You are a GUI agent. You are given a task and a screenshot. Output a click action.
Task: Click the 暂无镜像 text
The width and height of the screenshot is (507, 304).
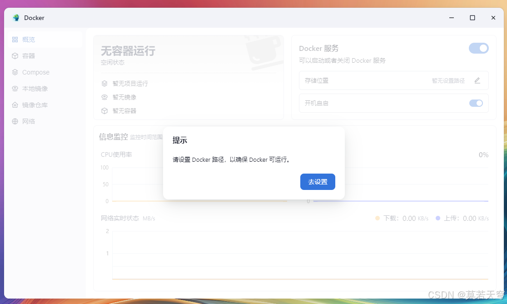click(x=124, y=97)
